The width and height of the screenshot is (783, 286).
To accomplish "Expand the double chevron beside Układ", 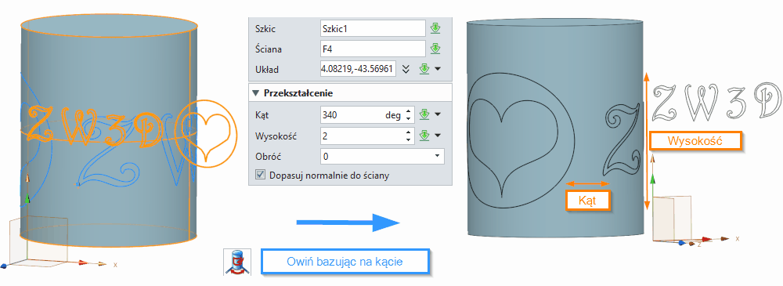I will (x=406, y=69).
